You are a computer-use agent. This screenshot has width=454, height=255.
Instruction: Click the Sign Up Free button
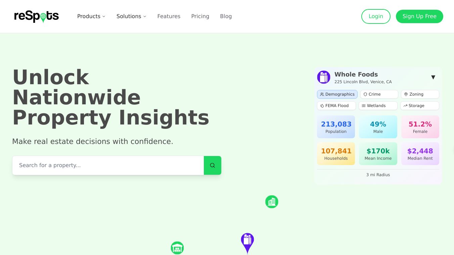pos(419,16)
